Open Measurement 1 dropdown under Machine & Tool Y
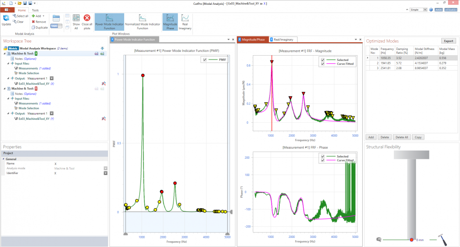The image size is (460, 247). 52,113
